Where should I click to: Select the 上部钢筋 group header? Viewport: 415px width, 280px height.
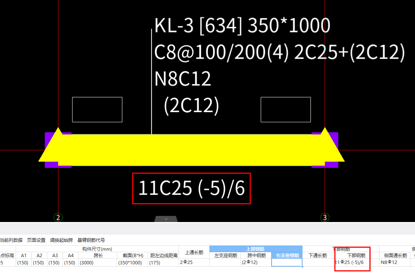[x=256, y=249]
